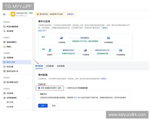
Task: Open 安全设置 in sidebar
Action: (x=10, y=67)
